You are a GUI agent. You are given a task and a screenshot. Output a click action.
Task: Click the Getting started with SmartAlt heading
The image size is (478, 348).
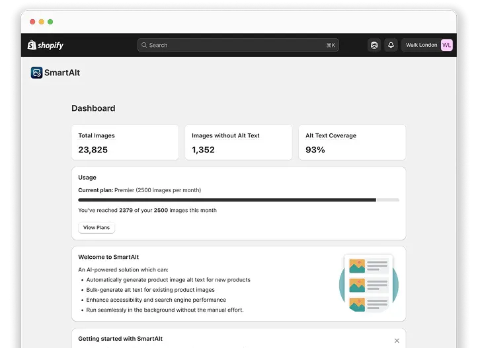point(120,339)
